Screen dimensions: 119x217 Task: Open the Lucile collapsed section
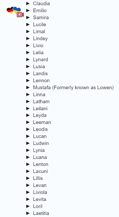[x=28, y=24]
